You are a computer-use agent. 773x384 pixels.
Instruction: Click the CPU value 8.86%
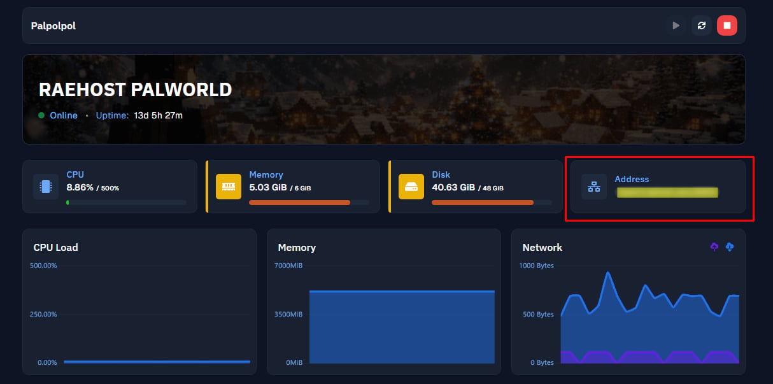tap(80, 188)
